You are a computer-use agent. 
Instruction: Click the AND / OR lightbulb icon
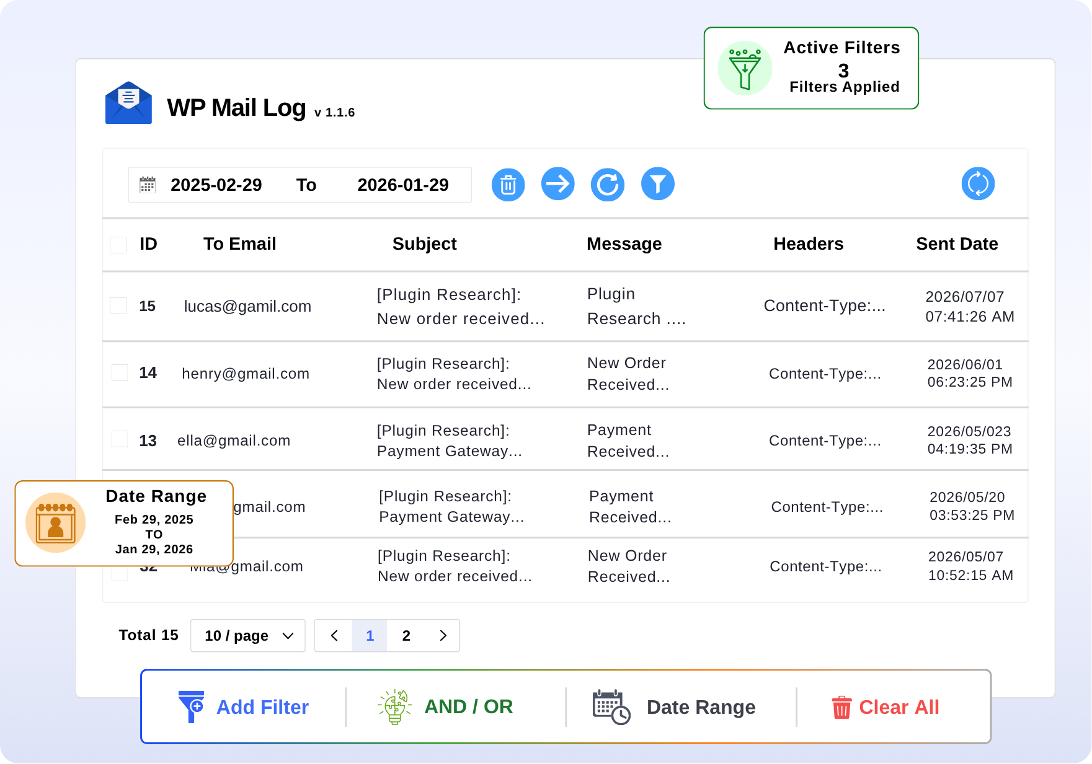click(x=394, y=706)
